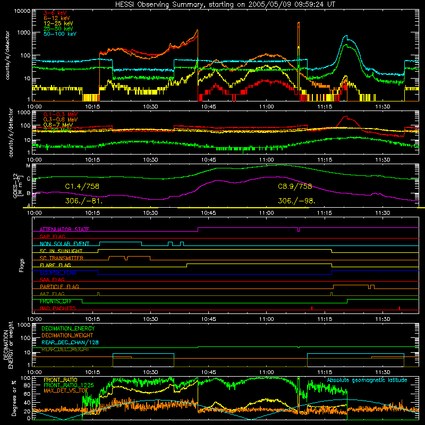Click the C1.4/758 flare annotation

82,186
